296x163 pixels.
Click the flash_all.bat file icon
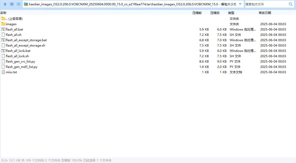tap(3, 29)
